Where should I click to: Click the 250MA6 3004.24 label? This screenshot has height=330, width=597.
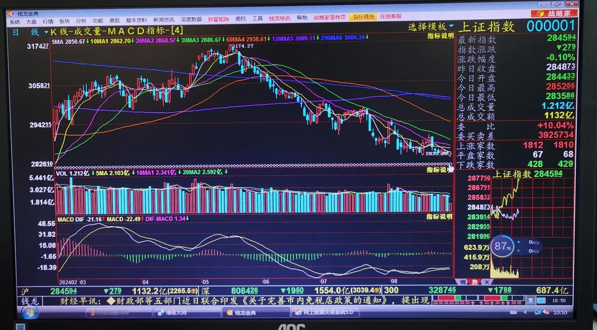click(343, 37)
